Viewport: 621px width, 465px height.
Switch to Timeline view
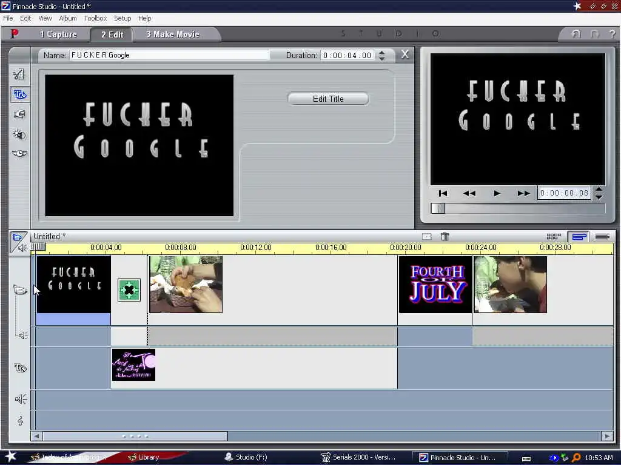click(579, 237)
